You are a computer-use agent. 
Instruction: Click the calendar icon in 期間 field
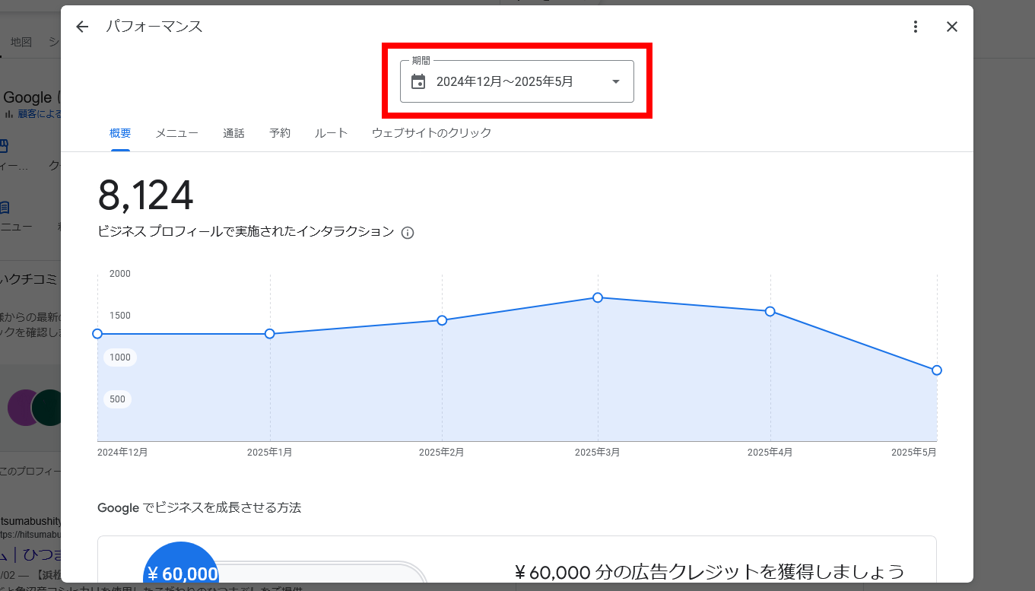[418, 81]
